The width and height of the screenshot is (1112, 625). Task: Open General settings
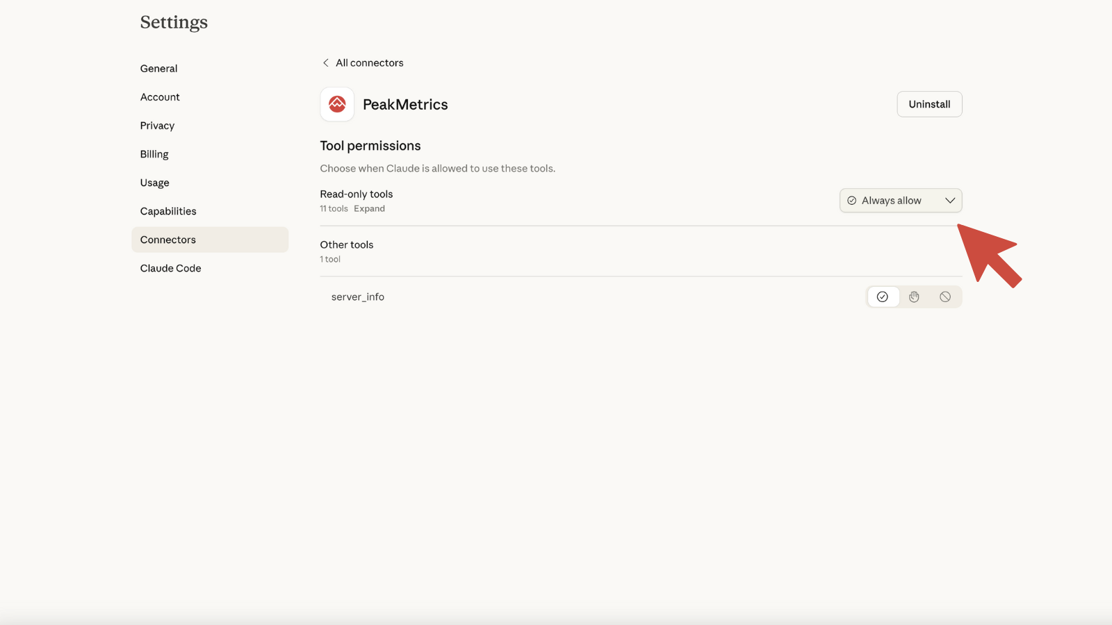pos(158,68)
